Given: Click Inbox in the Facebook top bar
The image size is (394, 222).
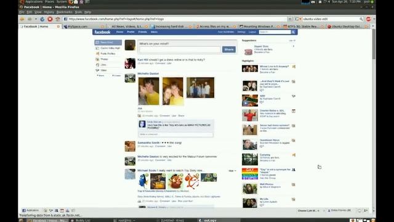Looking at the screenshot, I should point(154,32).
